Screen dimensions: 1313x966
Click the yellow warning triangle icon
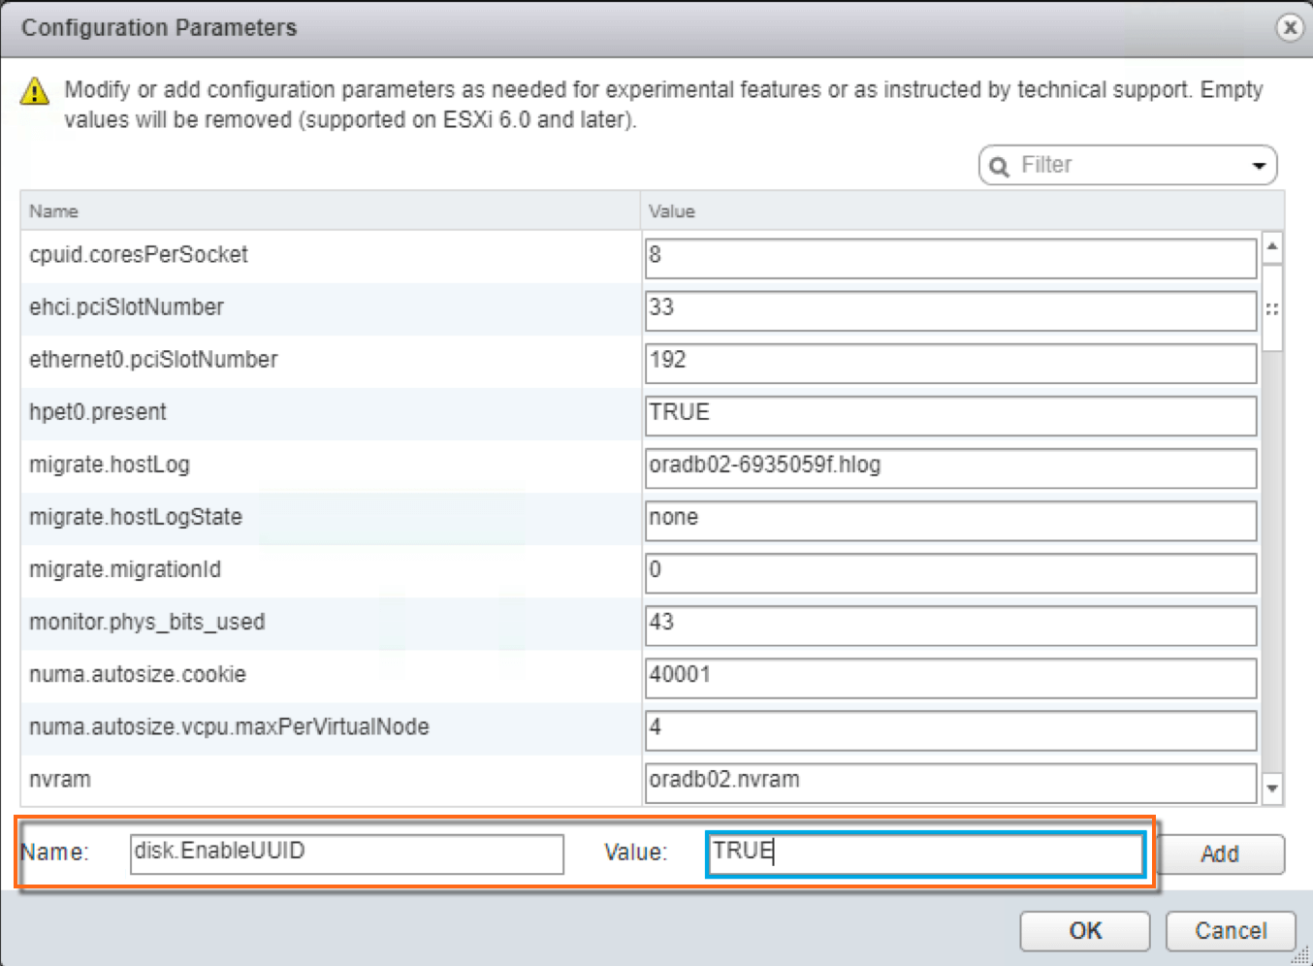(x=34, y=89)
